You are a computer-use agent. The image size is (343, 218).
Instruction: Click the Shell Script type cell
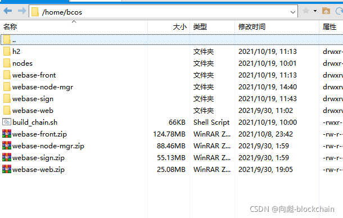pos(211,122)
